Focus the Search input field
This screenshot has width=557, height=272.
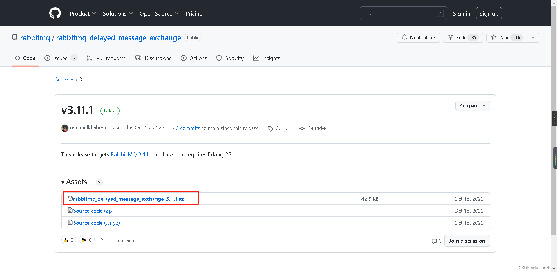[403, 13]
